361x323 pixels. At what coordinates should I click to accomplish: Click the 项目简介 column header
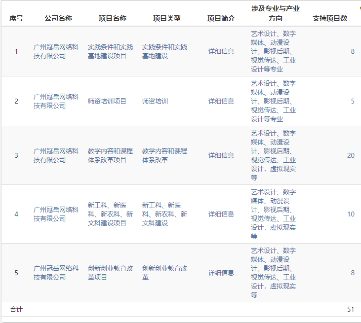221,18
